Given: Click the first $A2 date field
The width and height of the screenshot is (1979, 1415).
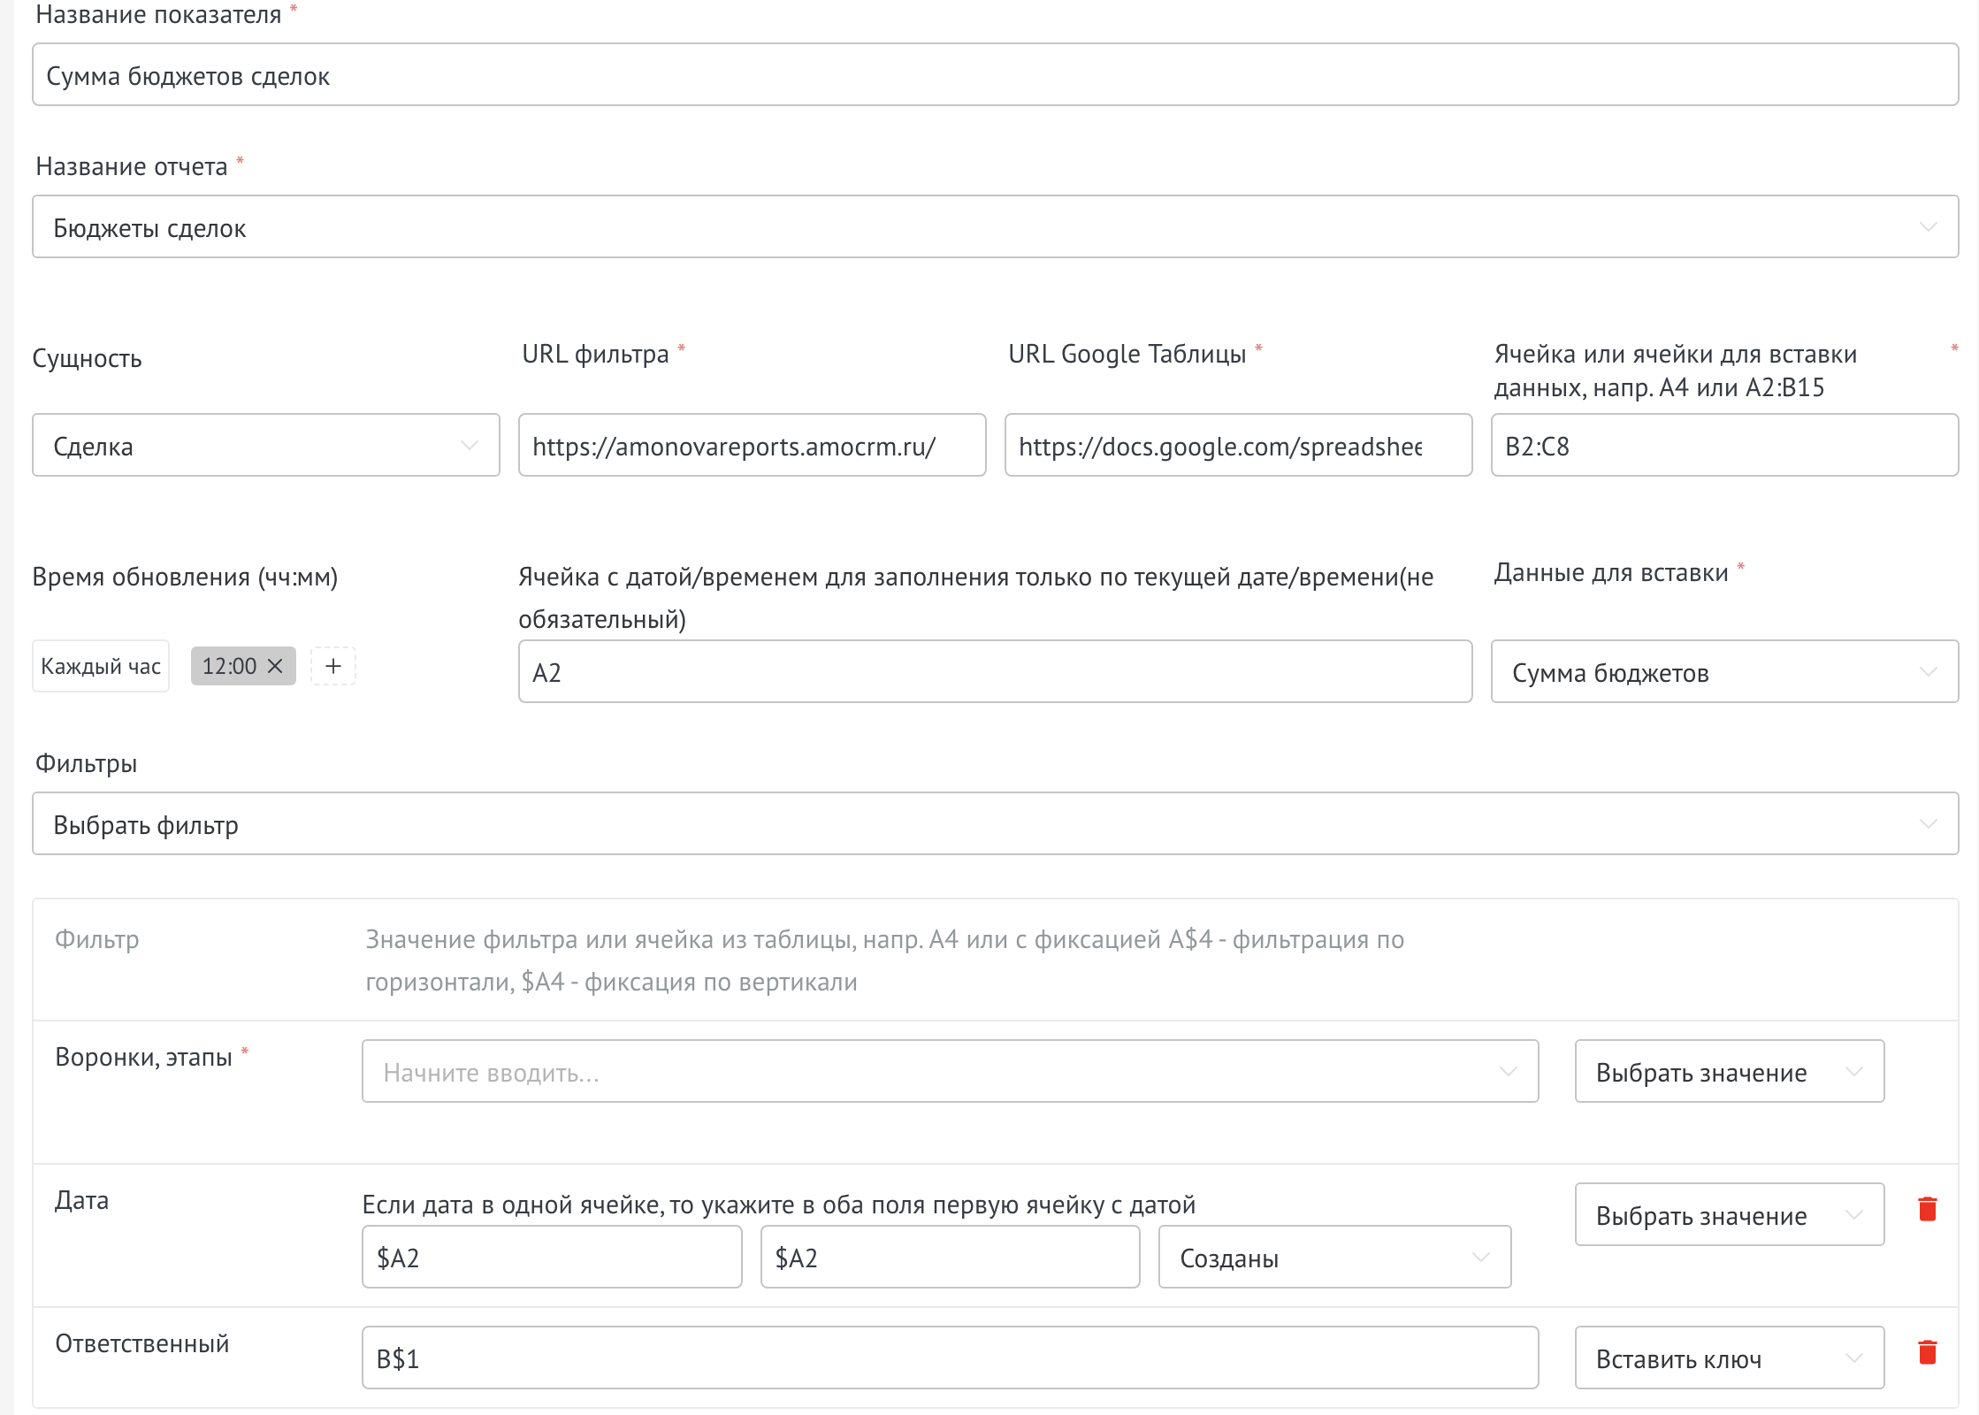Looking at the screenshot, I should 552,1258.
